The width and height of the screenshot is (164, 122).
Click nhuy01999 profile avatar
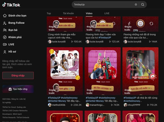125,105
